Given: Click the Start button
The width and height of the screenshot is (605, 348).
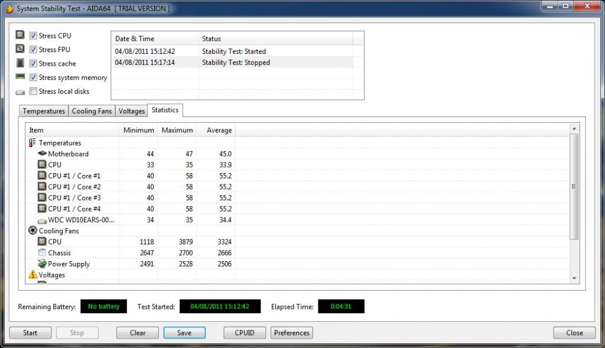Looking at the screenshot, I should [x=30, y=333].
